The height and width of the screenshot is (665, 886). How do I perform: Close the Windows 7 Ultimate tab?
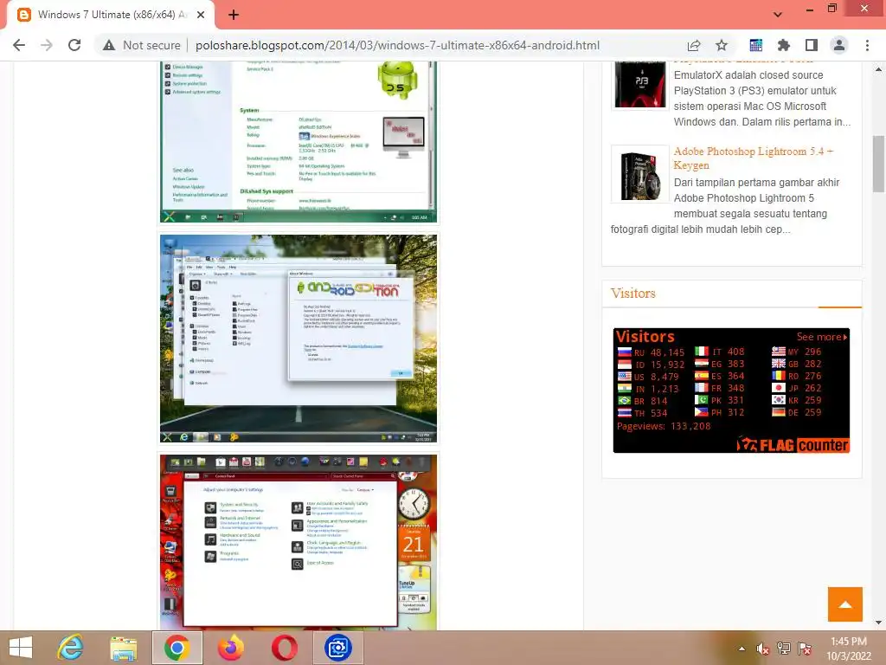[201, 15]
